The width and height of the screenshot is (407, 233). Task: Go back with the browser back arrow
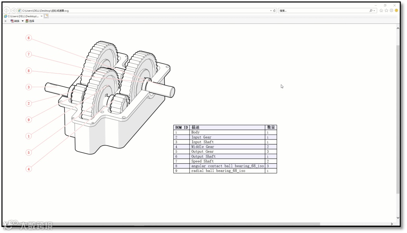click(x=7, y=11)
